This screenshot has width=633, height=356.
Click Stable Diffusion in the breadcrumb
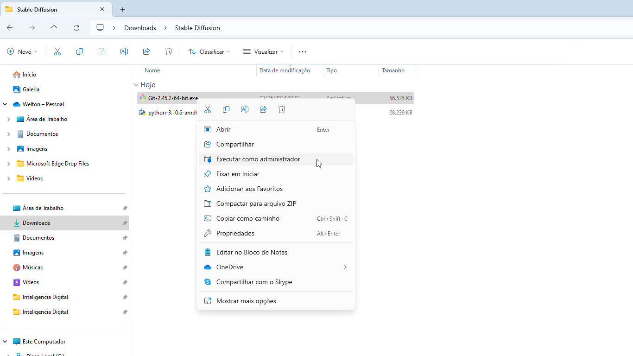pyautogui.click(x=197, y=28)
